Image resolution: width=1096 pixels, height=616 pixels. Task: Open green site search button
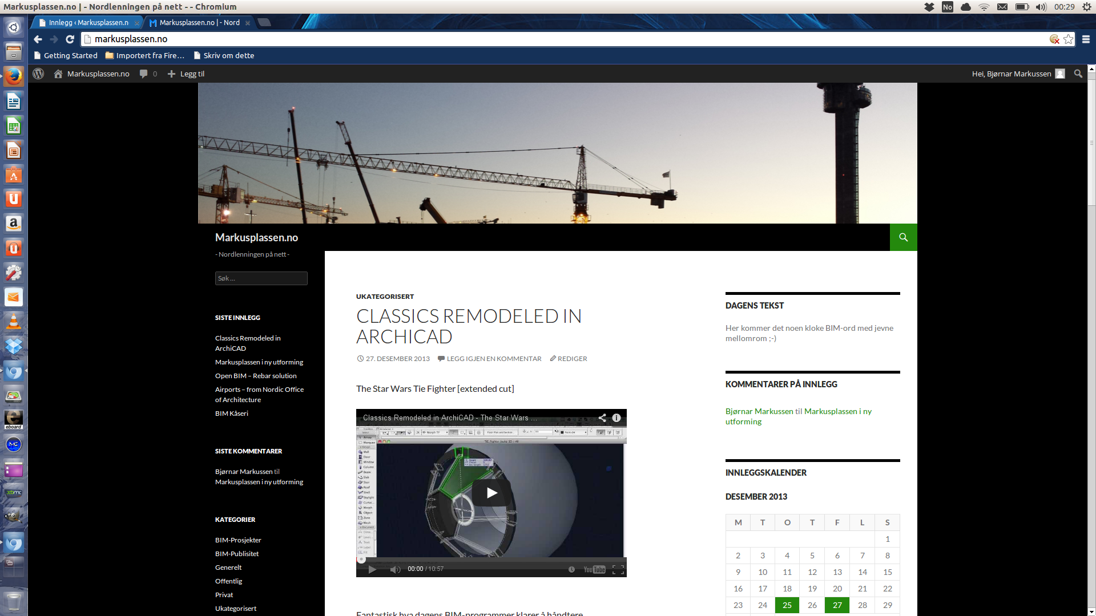pos(903,237)
